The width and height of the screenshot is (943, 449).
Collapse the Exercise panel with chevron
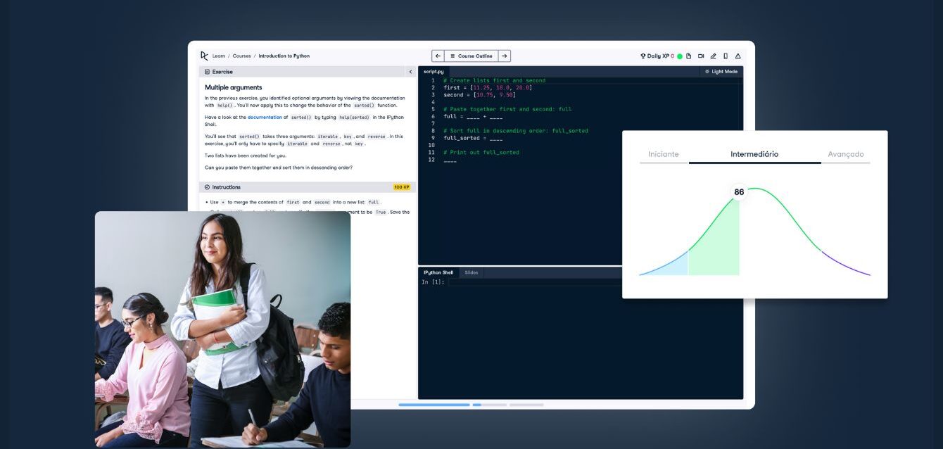pos(410,72)
